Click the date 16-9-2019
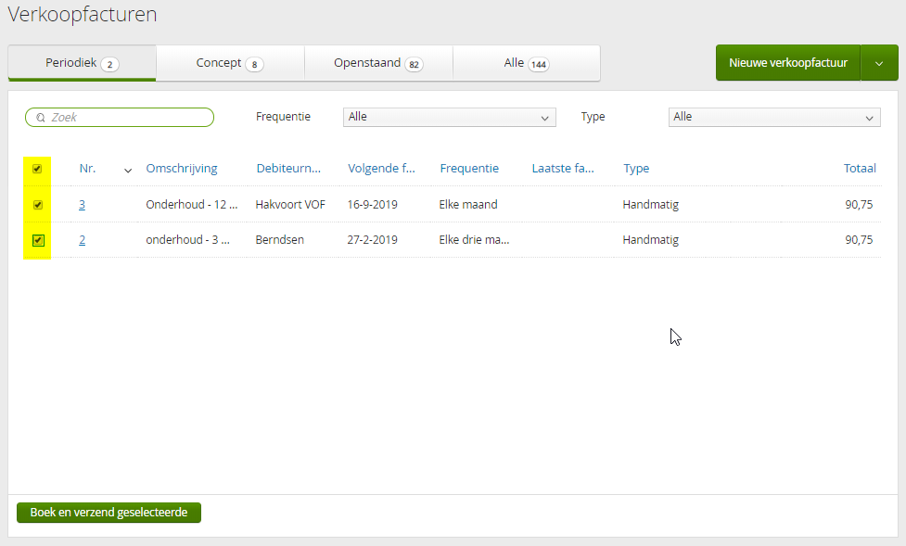 coord(372,205)
